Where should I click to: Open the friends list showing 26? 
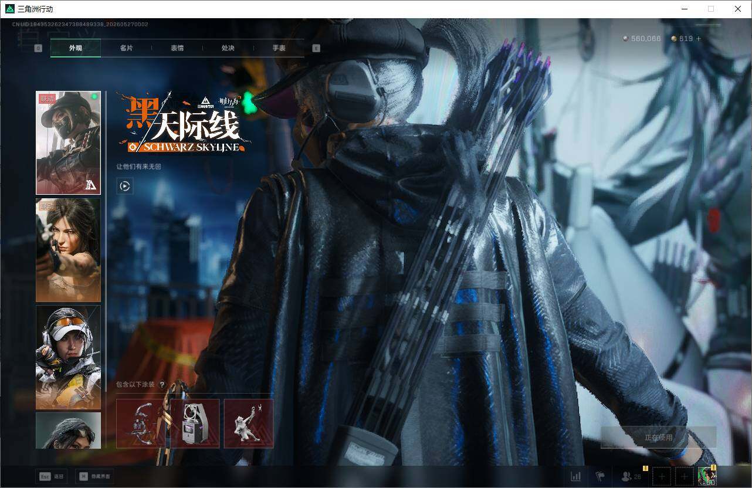(x=630, y=477)
